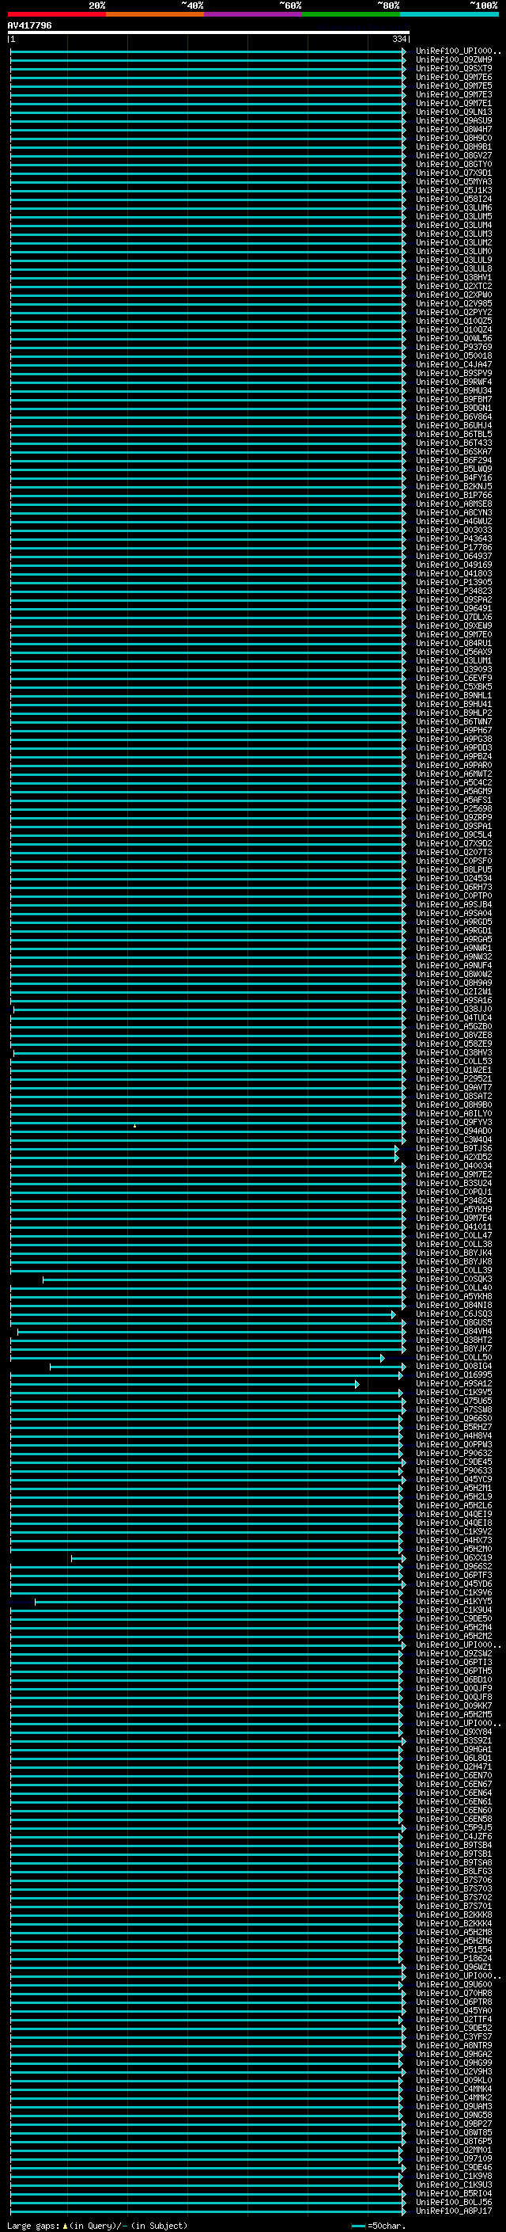Select hit label UniRef100_Q8GV27
This screenshot has height=2232, width=506.
tap(454, 155)
